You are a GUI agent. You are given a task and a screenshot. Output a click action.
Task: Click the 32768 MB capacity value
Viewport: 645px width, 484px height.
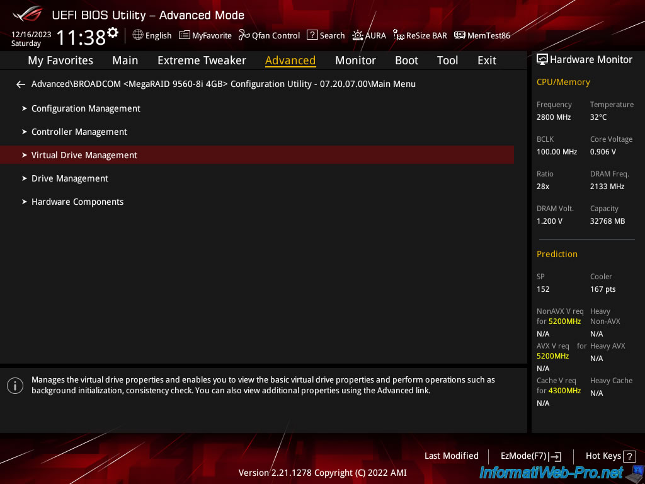tap(607, 221)
